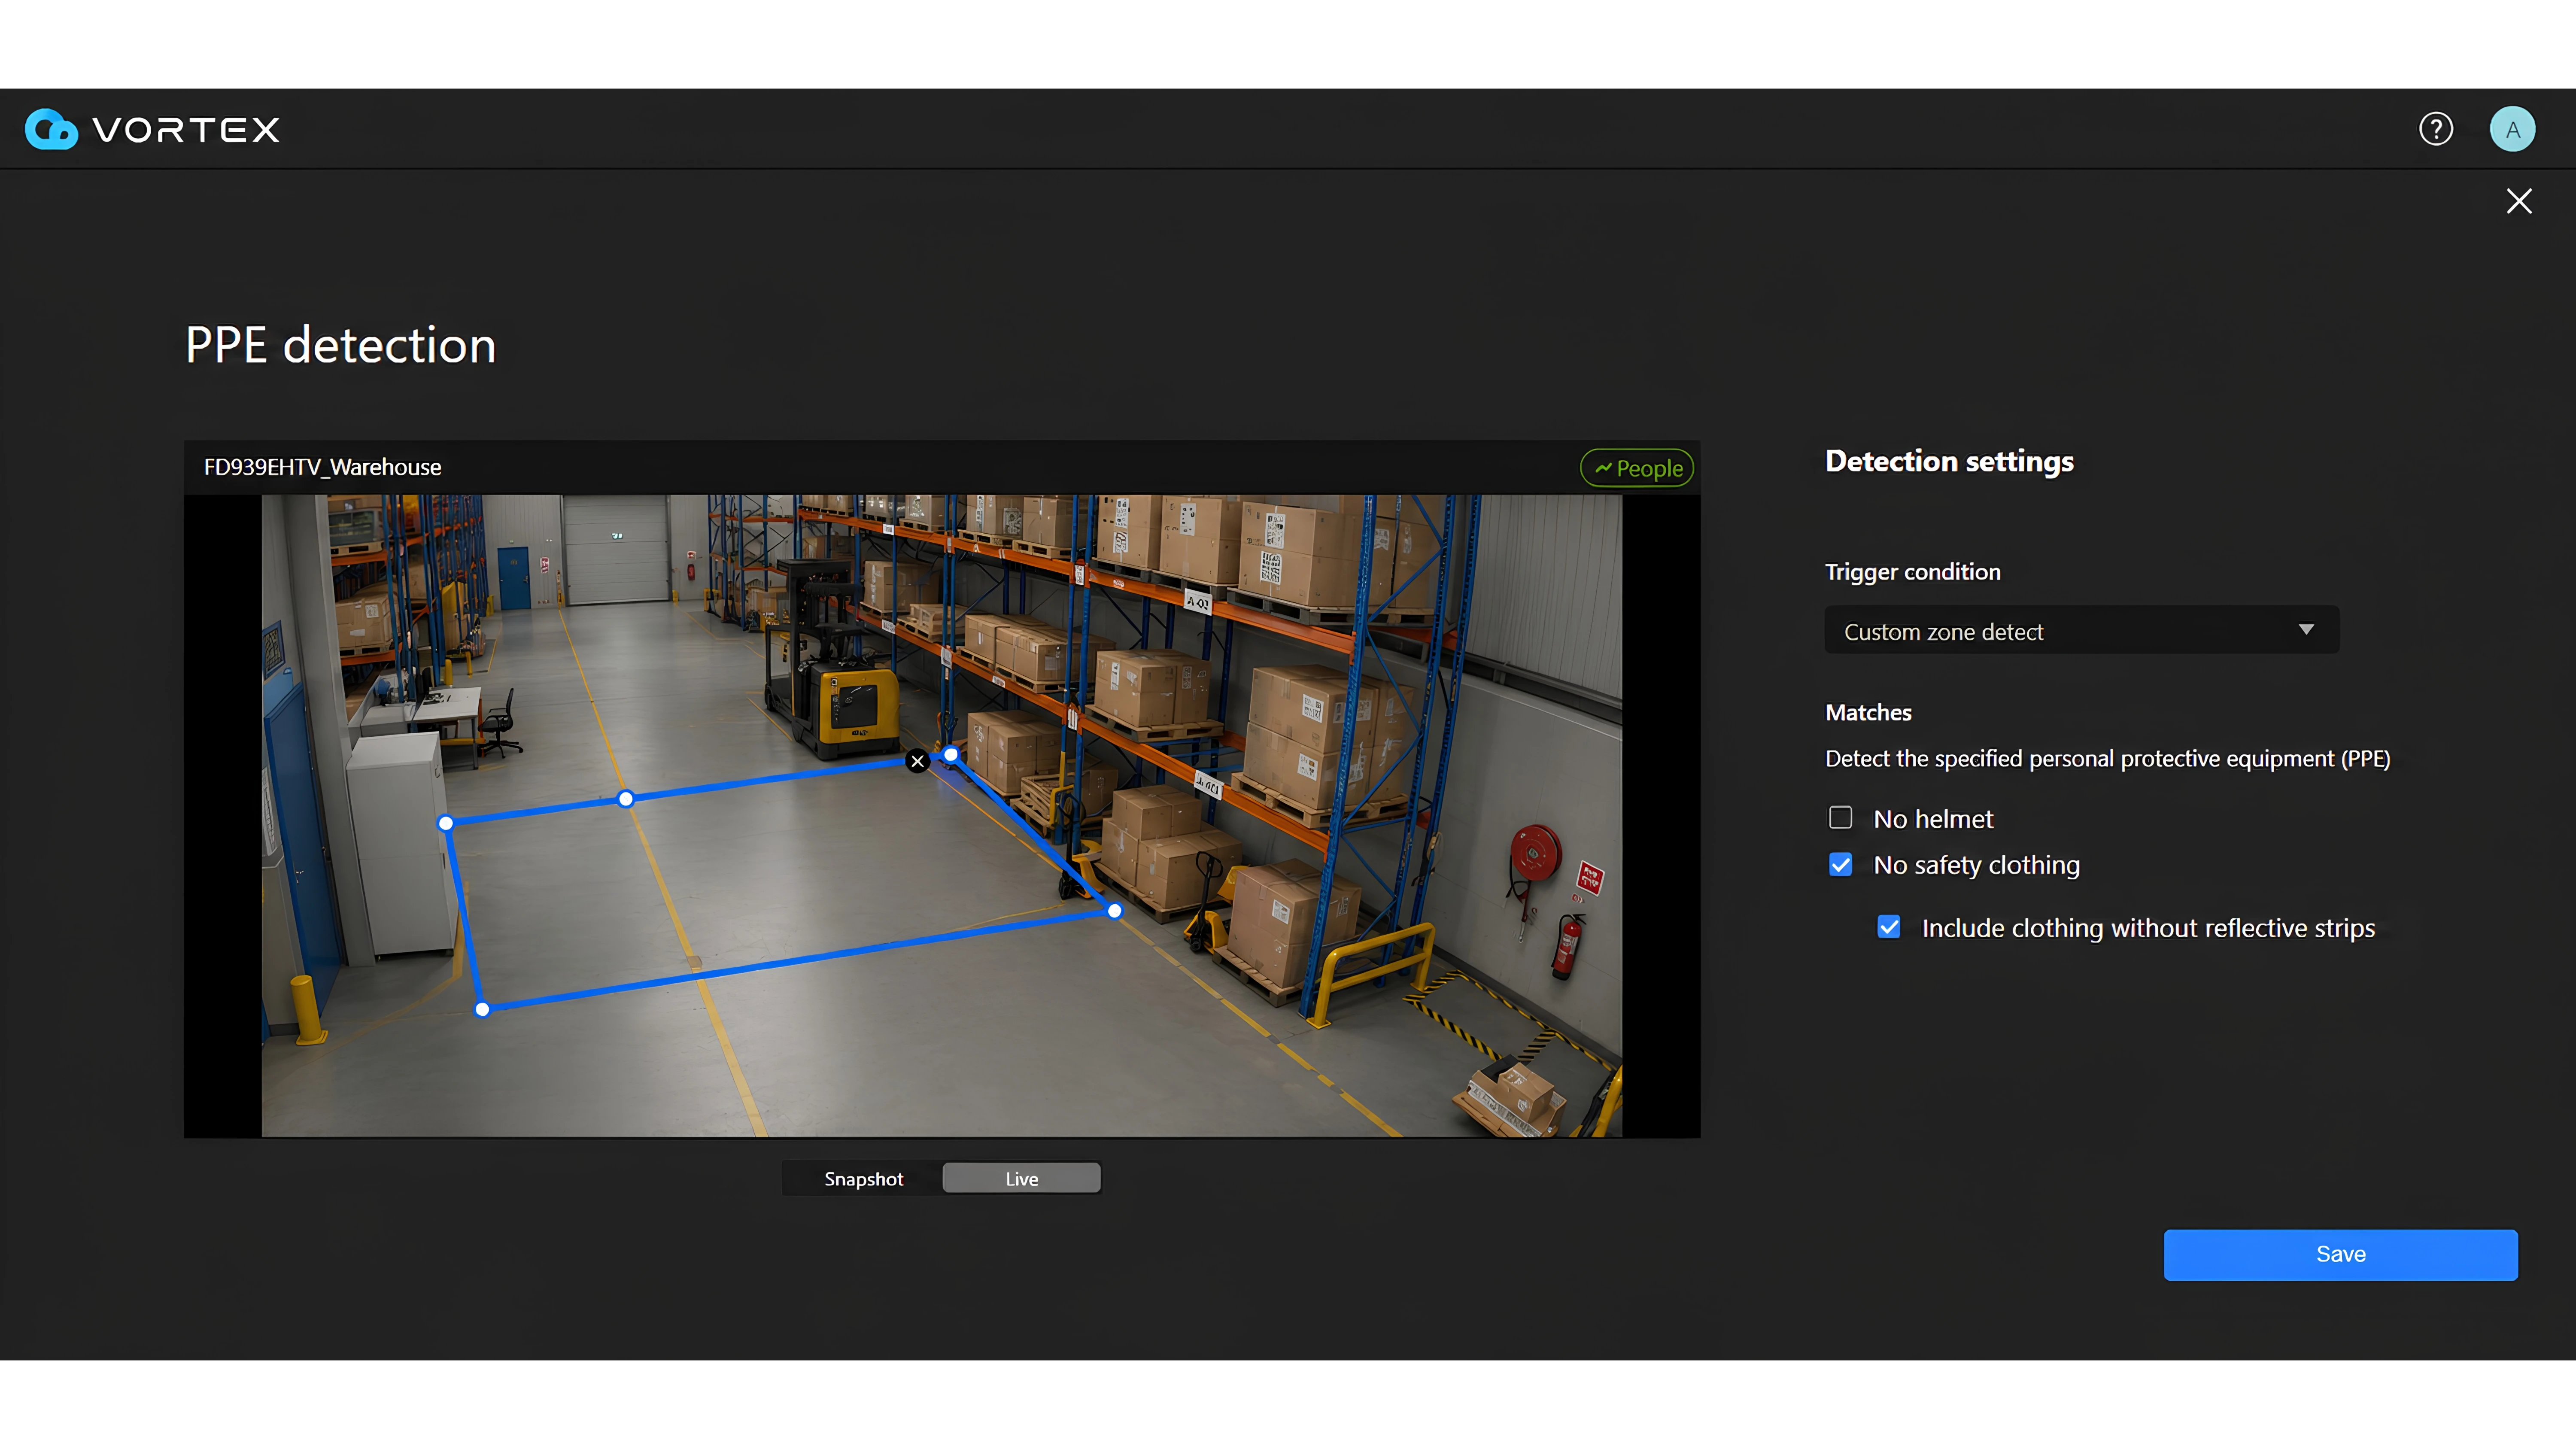Switch to the Snapshot view
The width and height of the screenshot is (2576, 1449).
863,1179
